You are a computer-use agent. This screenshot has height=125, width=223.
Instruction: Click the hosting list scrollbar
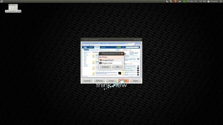123,60
